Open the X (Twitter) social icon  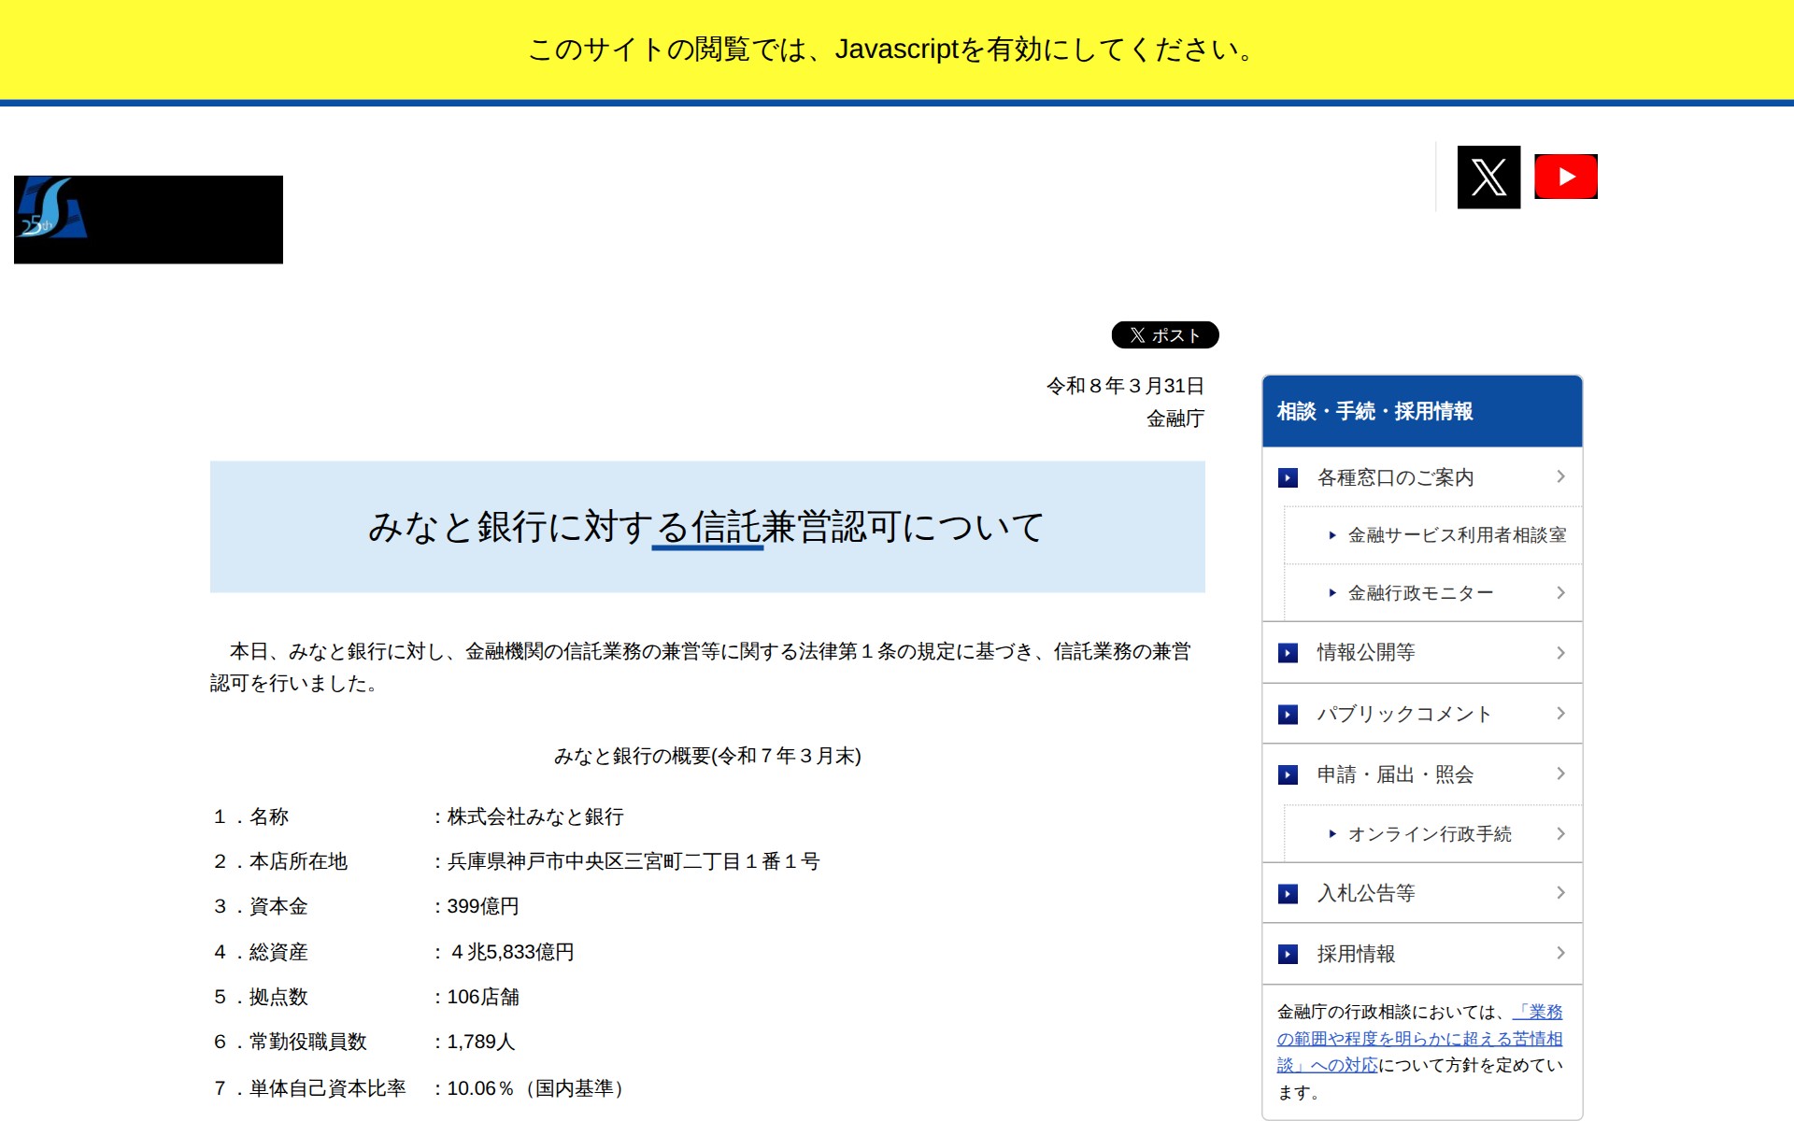[x=1488, y=177]
